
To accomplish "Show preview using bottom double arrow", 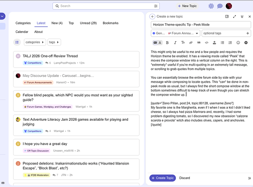I will click(x=250, y=178).
